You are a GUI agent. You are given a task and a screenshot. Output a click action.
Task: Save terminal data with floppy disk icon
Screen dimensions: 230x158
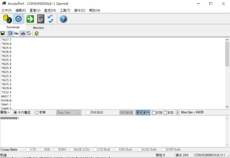[2, 33]
